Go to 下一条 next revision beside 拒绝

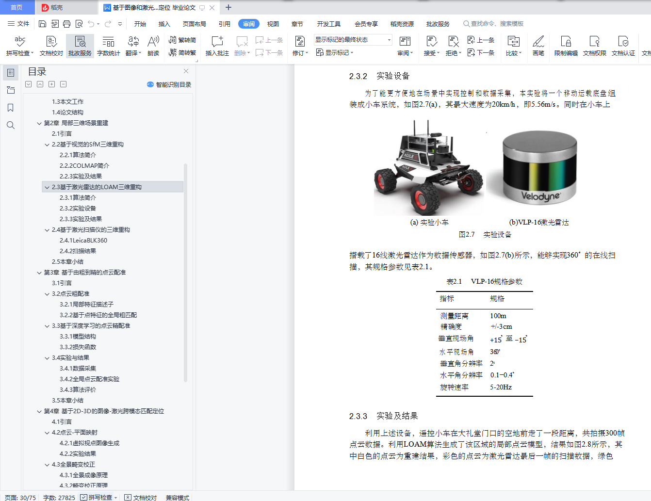(481, 52)
